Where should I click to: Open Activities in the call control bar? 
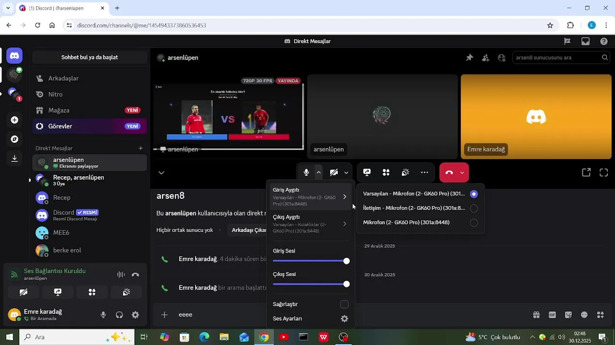(x=386, y=172)
